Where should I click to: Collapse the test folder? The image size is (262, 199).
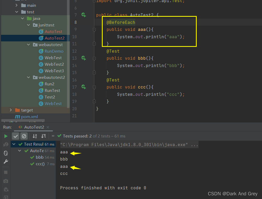(16, 12)
